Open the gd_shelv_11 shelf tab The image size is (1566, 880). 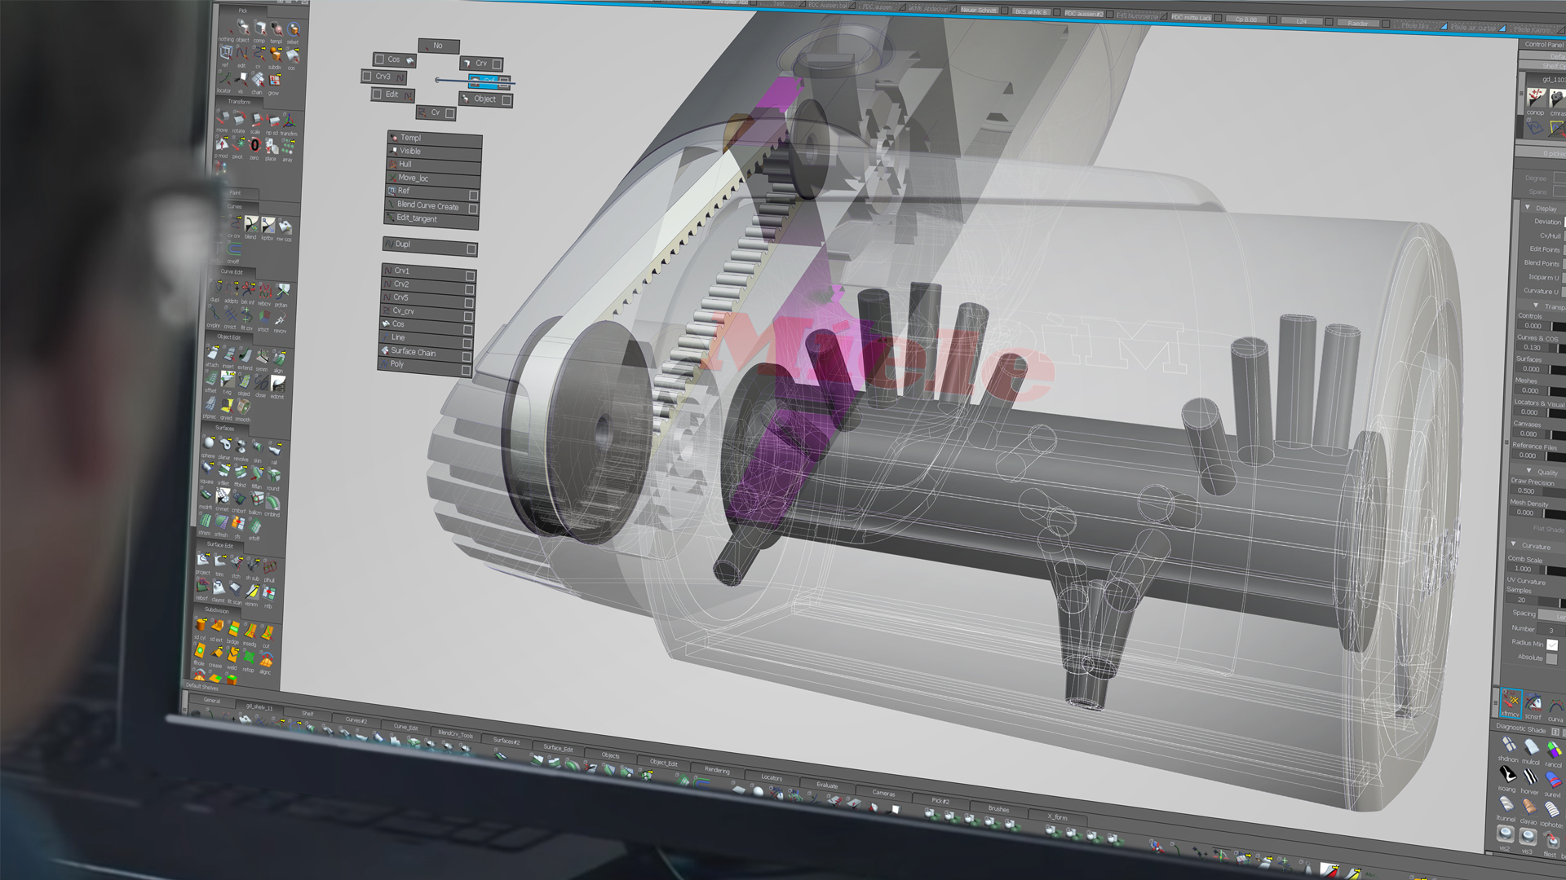pyautogui.click(x=259, y=706)
